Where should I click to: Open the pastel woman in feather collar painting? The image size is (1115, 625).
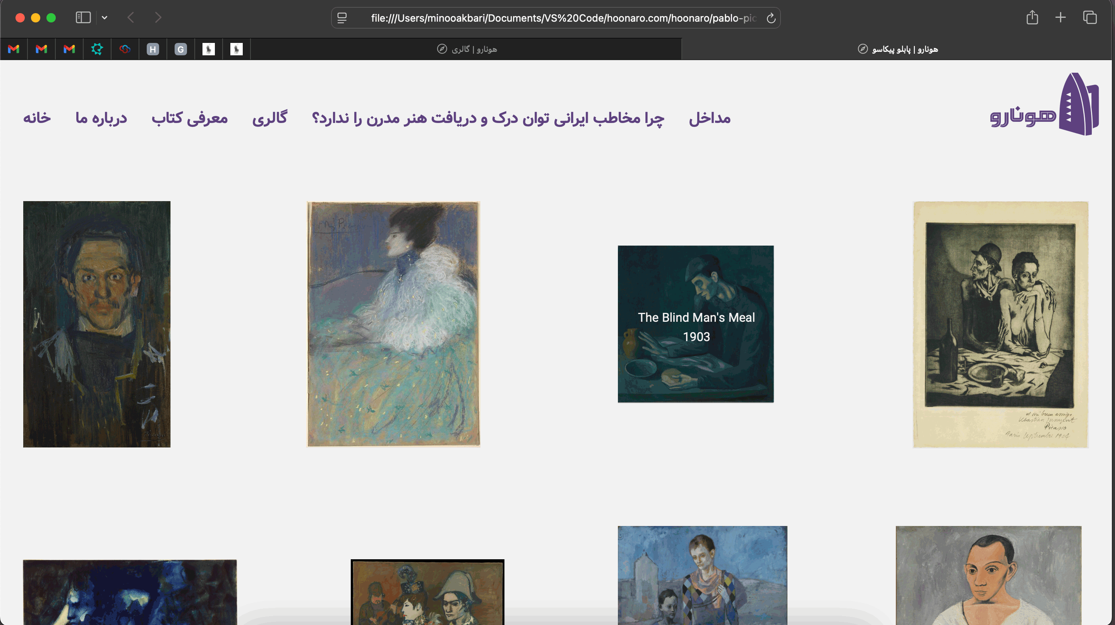click(x=393, y=324)
